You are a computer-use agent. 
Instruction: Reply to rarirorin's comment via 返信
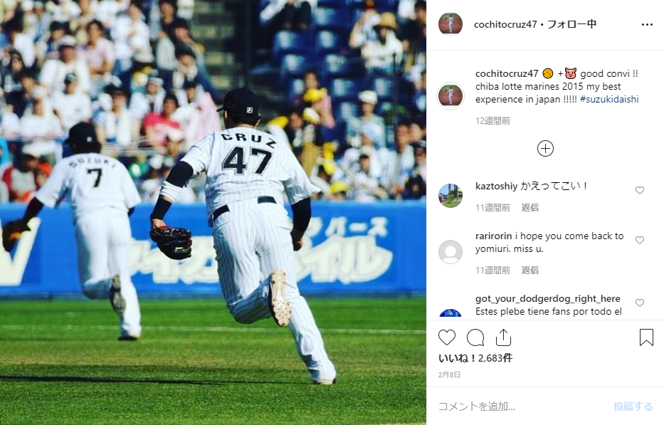tap(529, 270)
